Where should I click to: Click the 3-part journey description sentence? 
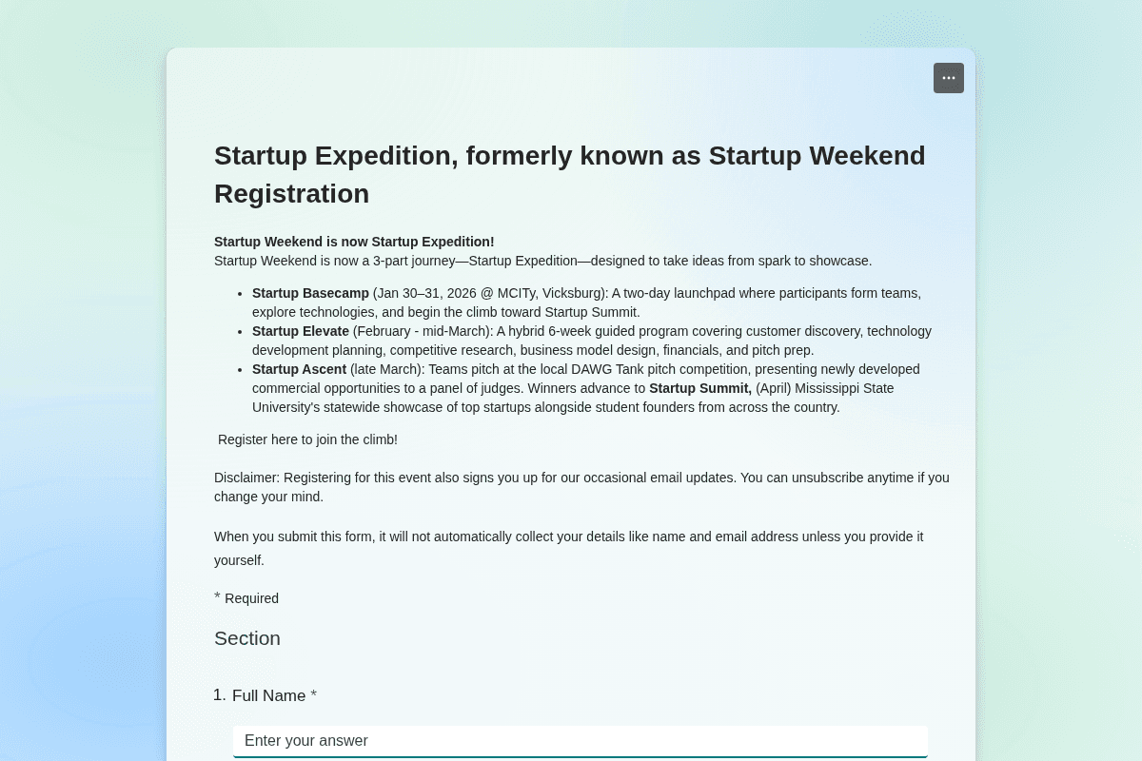coord(542,261)
